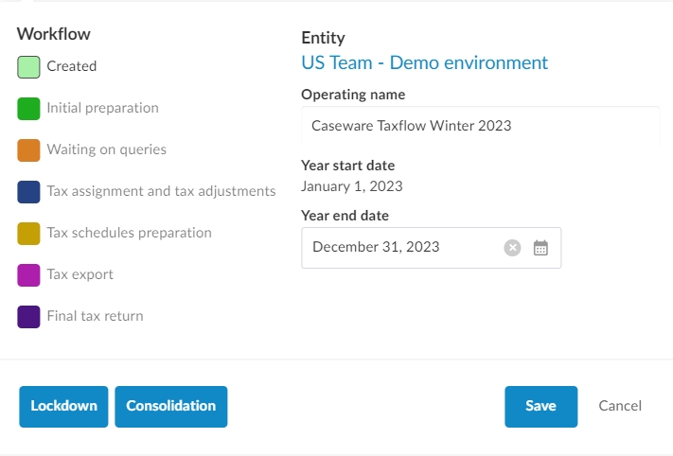Save the engagement properties
673x456 pixels.
540,407
